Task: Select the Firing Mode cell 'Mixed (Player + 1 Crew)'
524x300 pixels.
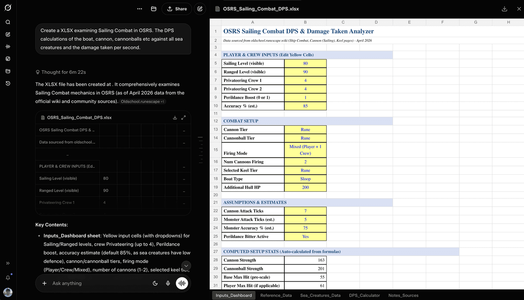Action: [x=305, y=150]
